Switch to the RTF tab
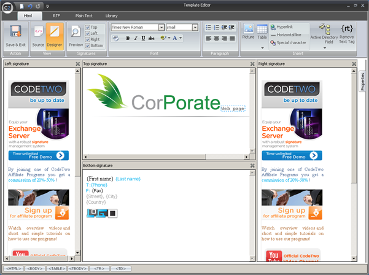 56,16
